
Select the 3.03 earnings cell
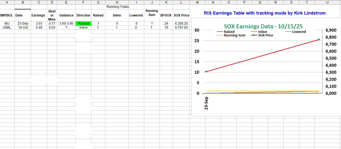(x=38, y=23)
